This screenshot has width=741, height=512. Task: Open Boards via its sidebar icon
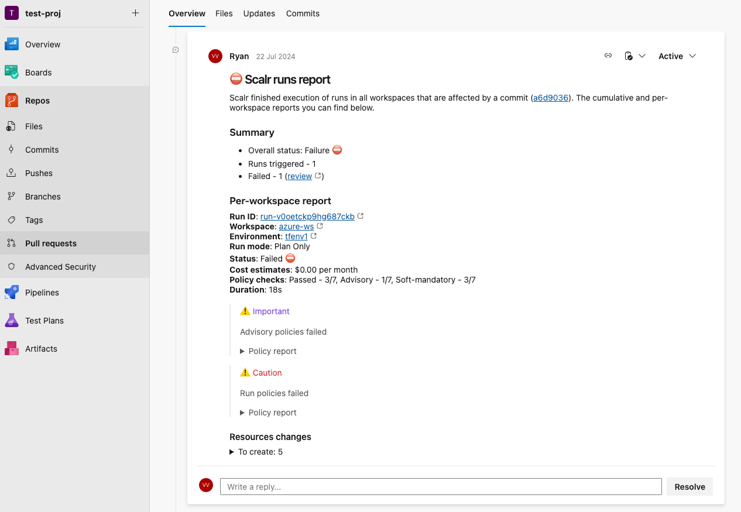[12, 73]
